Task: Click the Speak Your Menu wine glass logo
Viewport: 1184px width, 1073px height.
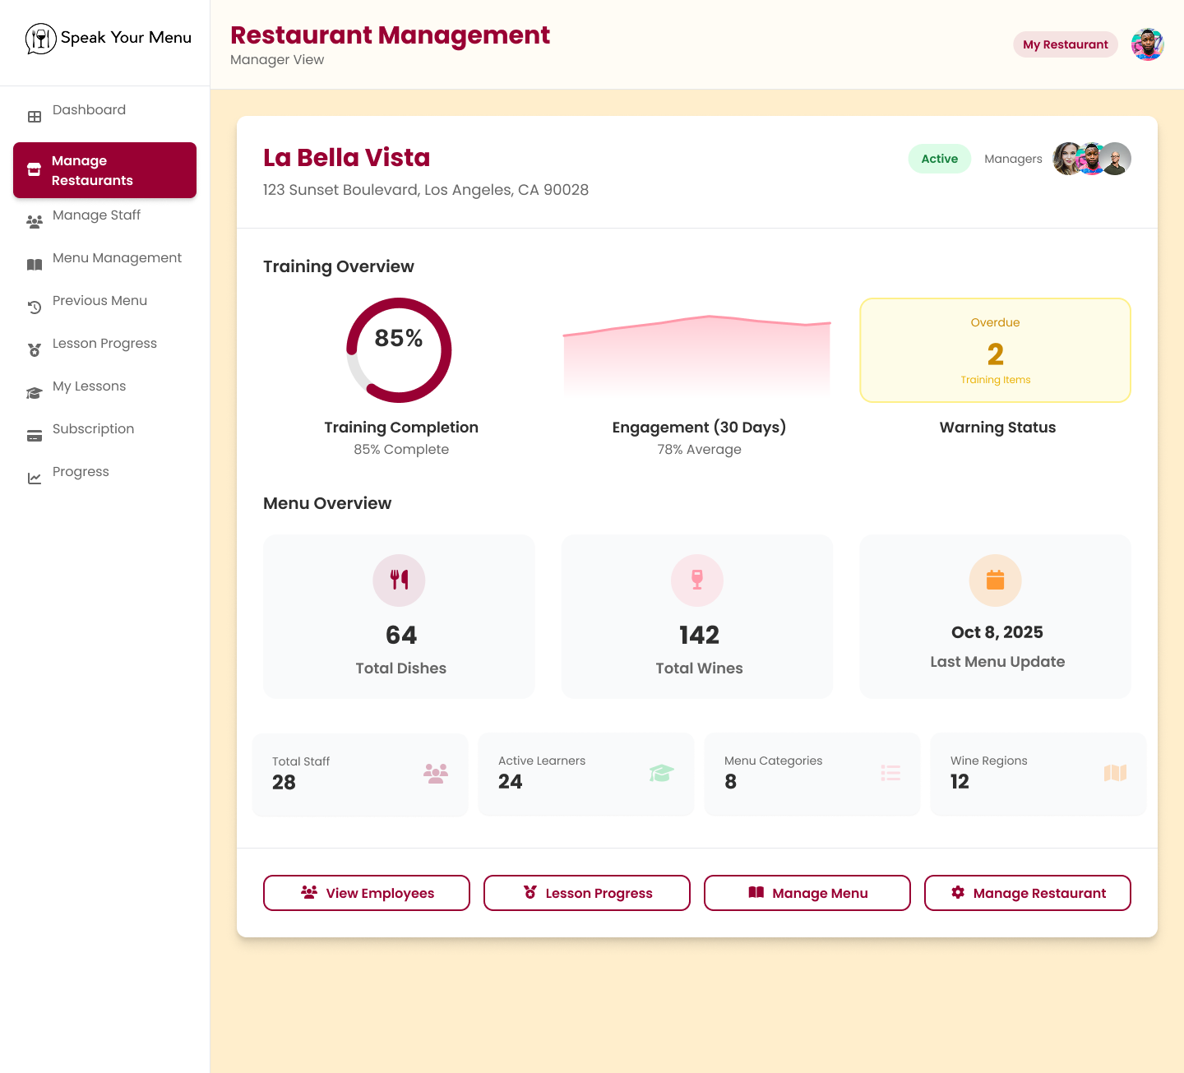Action: (x=39, y=38)
